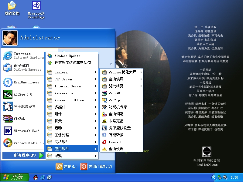The height and width of the screenshot is (182, 243).
Task: Click the RealOne Player icon in the Start menu
Action: tap(8, 82)
